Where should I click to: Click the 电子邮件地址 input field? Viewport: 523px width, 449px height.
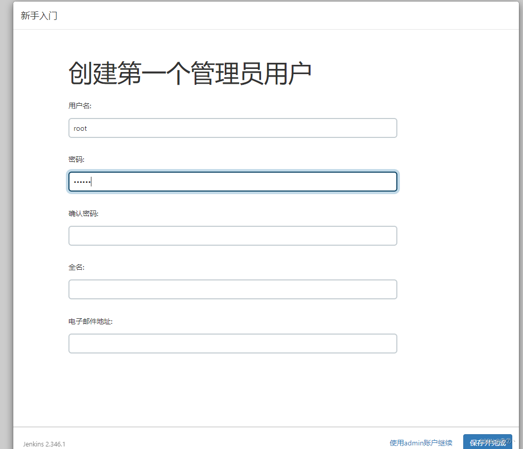click(232, 343)
